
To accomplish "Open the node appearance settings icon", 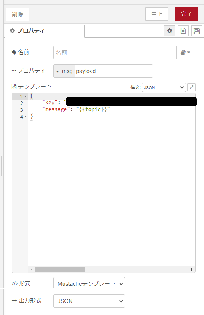I will coord(196,31).
